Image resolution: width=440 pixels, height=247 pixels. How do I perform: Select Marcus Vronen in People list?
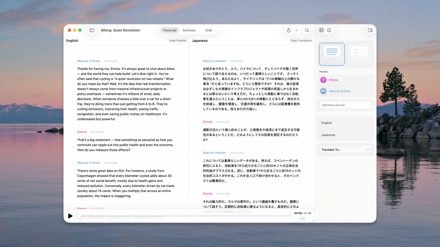click(345, 91)
